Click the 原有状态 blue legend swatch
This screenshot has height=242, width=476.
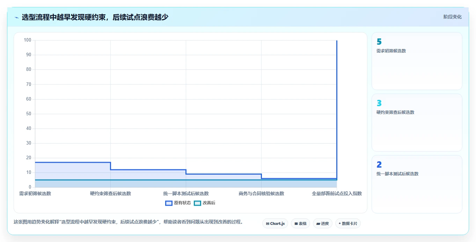169,203
